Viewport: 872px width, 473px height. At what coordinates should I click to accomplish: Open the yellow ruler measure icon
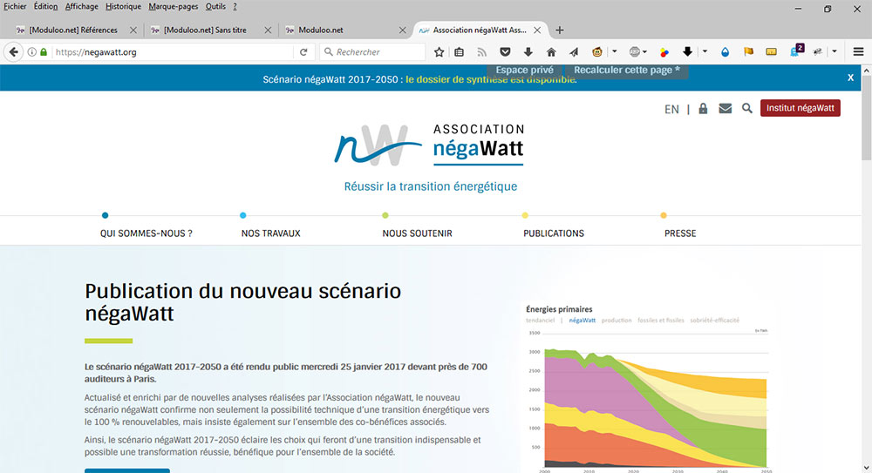pos(771,51)
